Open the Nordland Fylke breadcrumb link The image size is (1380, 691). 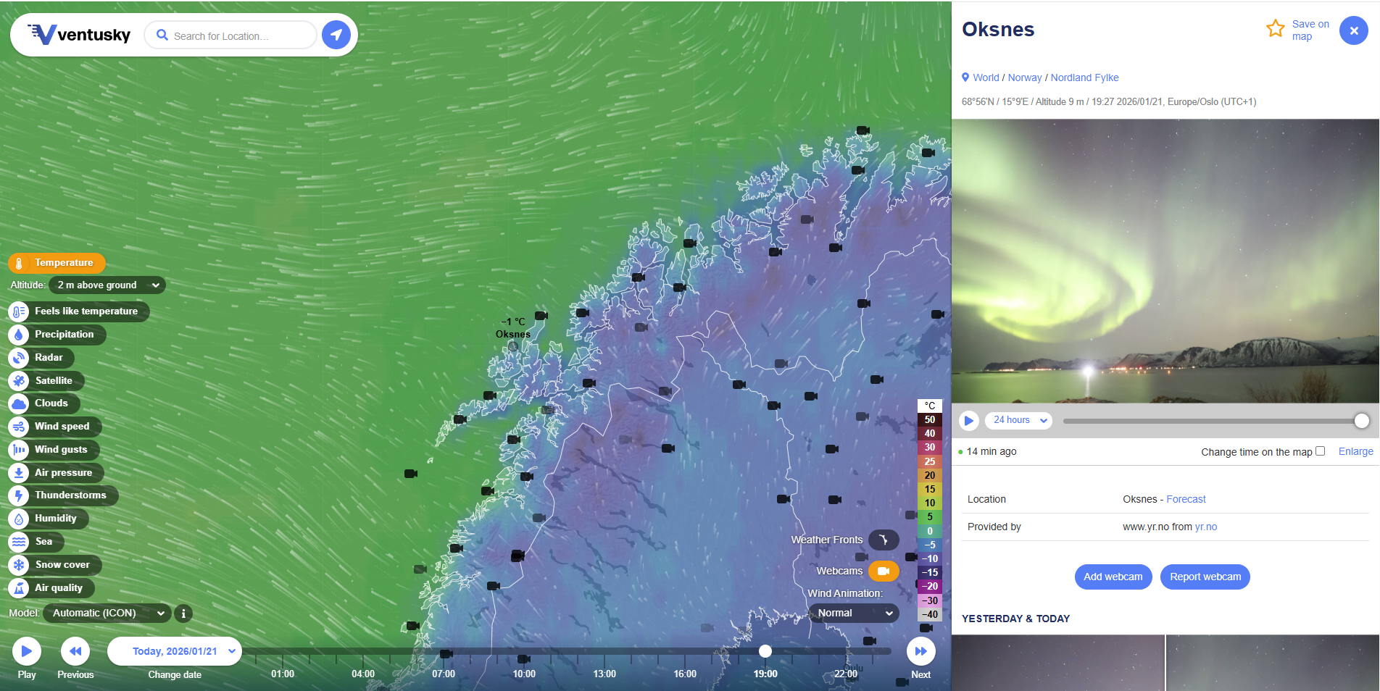(1084, 78)
